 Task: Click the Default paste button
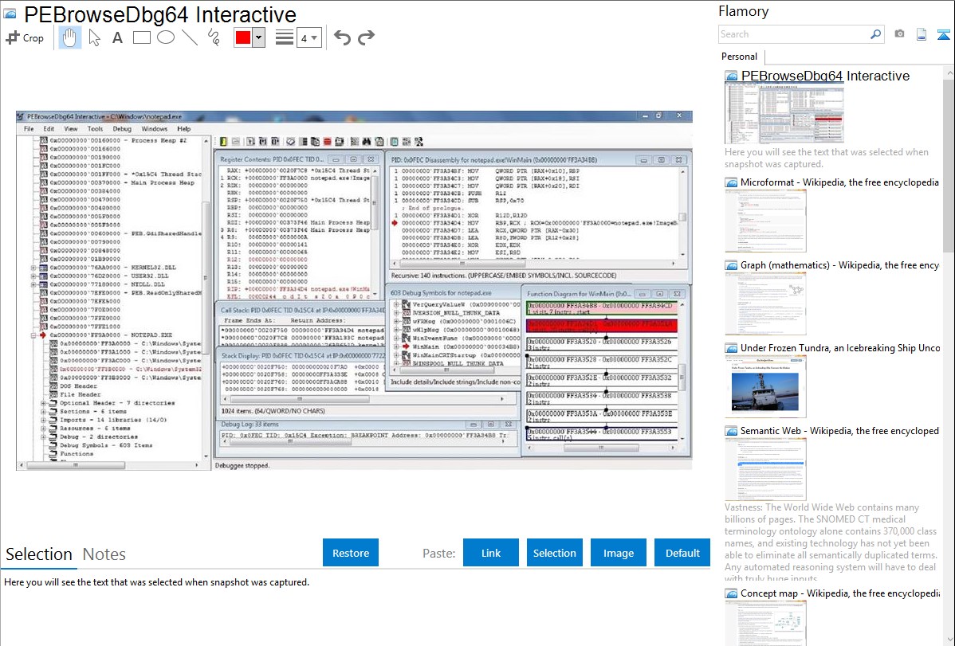[x=682, y=553]
